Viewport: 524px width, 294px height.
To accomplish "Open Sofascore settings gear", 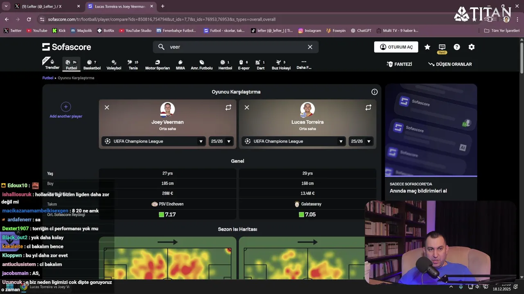I will pyautogui.click(x=472, y=47).
